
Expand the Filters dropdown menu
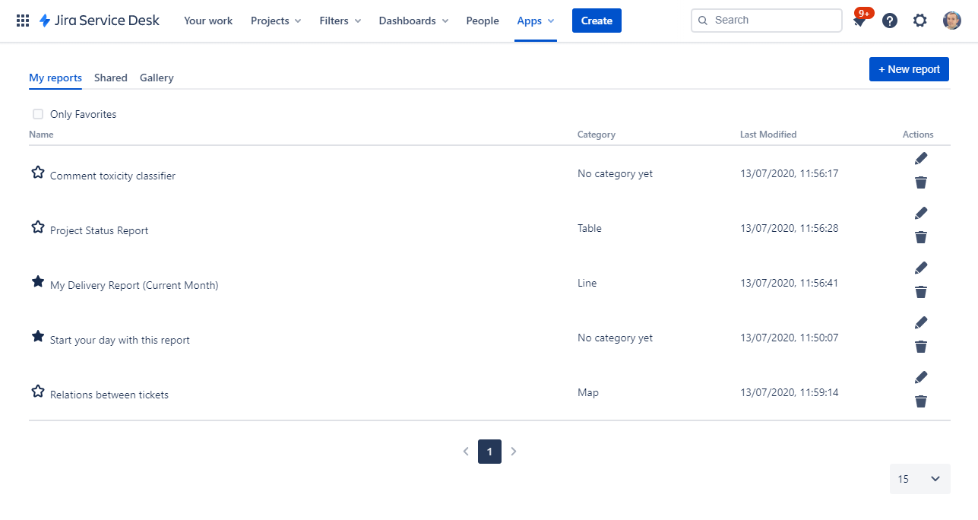coord(340,21)
